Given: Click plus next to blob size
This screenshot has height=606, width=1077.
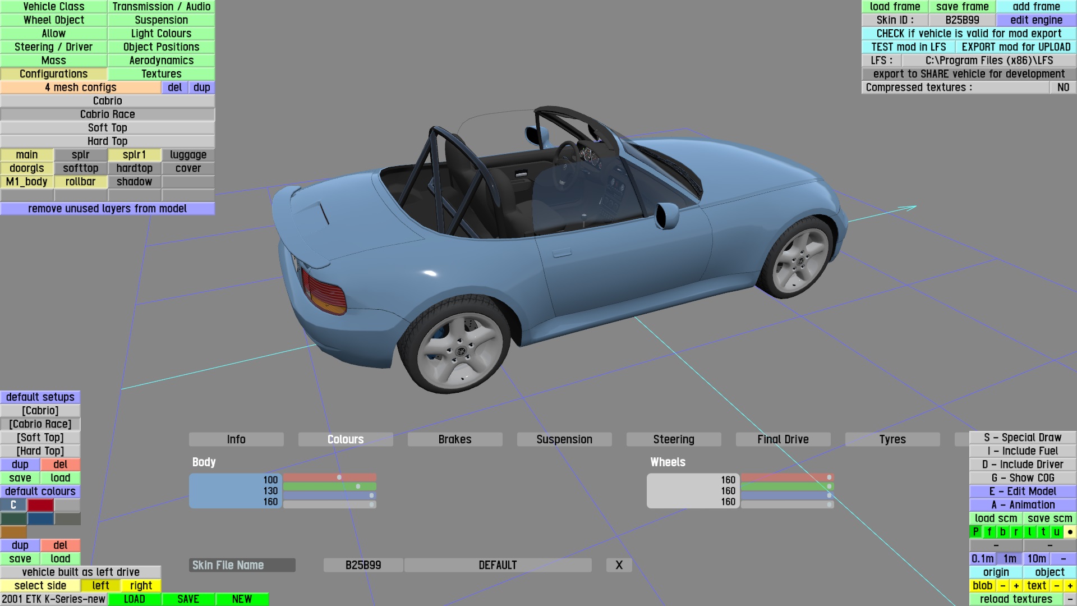Looking at the screenshot, I should coord(1016,585).
